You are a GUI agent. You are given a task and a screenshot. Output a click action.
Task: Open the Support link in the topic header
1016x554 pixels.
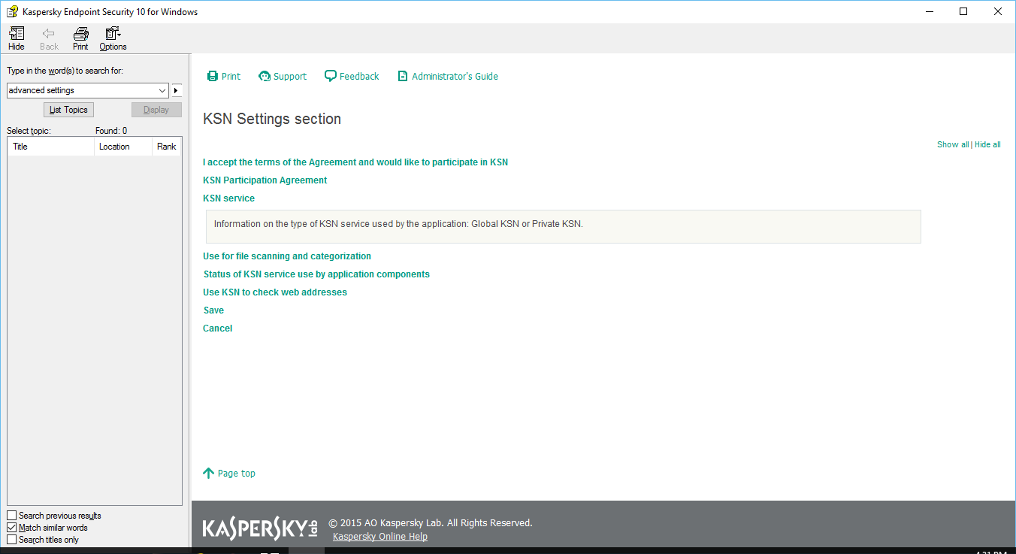(x=283, y=76)
